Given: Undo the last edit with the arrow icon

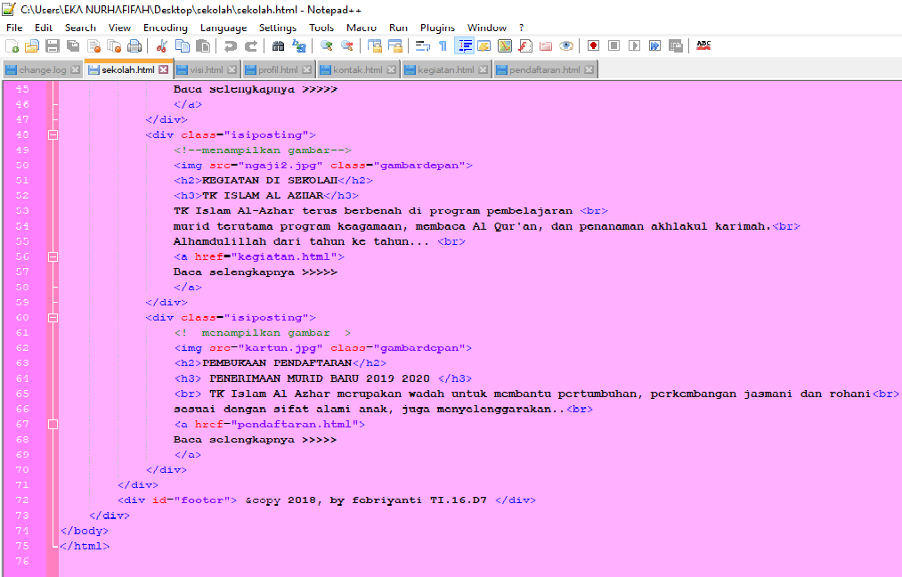Looking at the screenshot, I should pos(231,45).
